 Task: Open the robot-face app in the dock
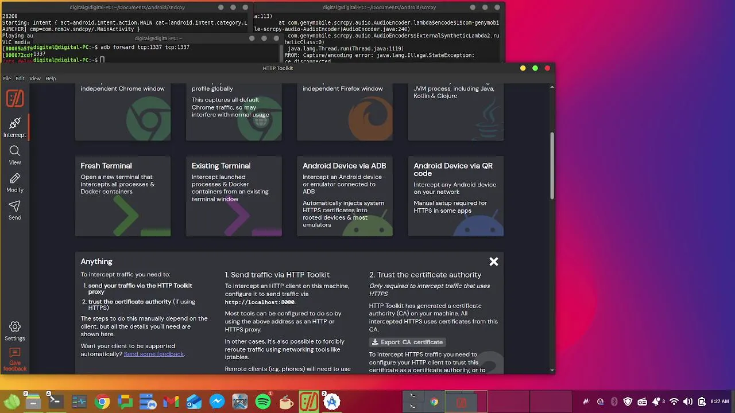pos(240,402)
